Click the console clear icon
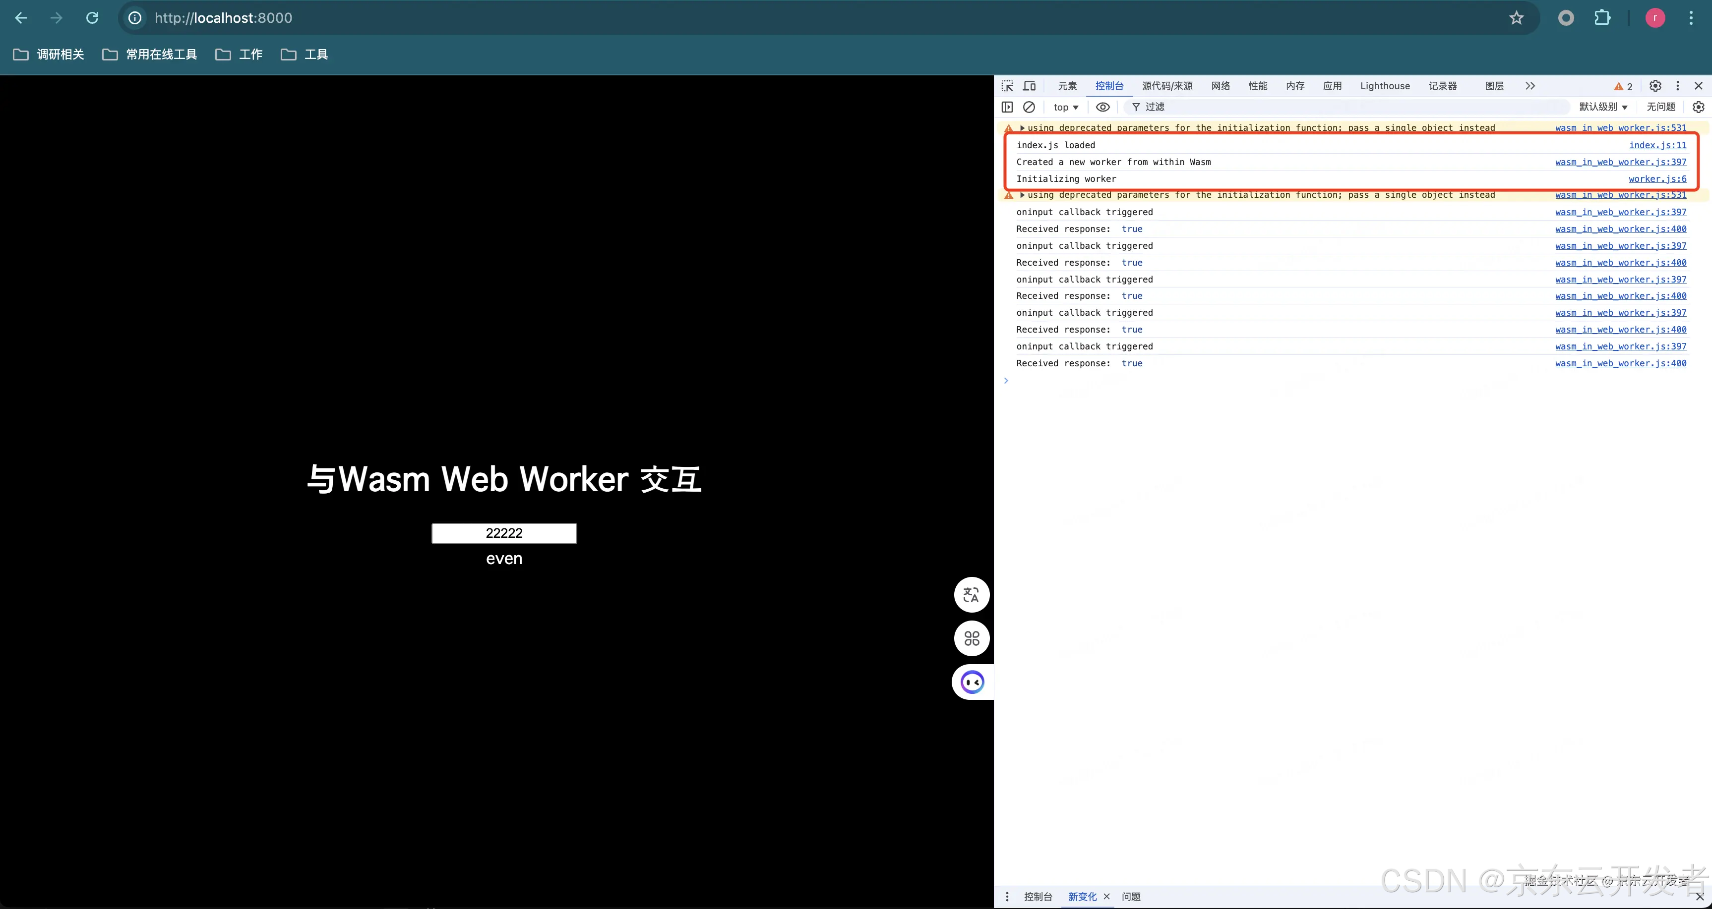Screen dimensions: 1712x909 (x=1028, y=107)
